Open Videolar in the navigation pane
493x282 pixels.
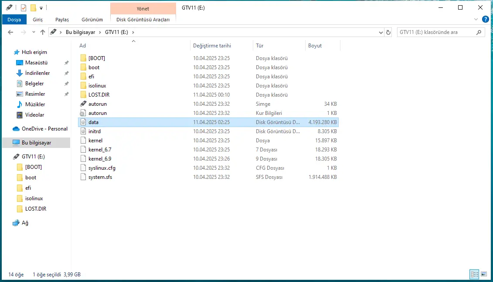click(x=34, y=114)
